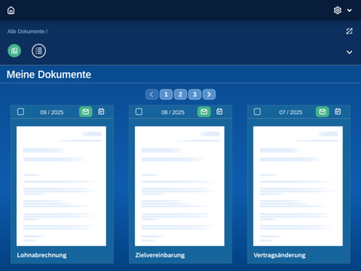Expand the toolbar chevron below fullscreen icon

pyautogui.click(x=350, y=52)
